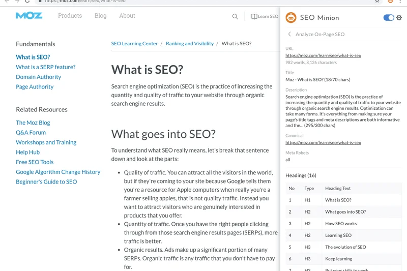Click the Moz logo

tap(29, 16)
